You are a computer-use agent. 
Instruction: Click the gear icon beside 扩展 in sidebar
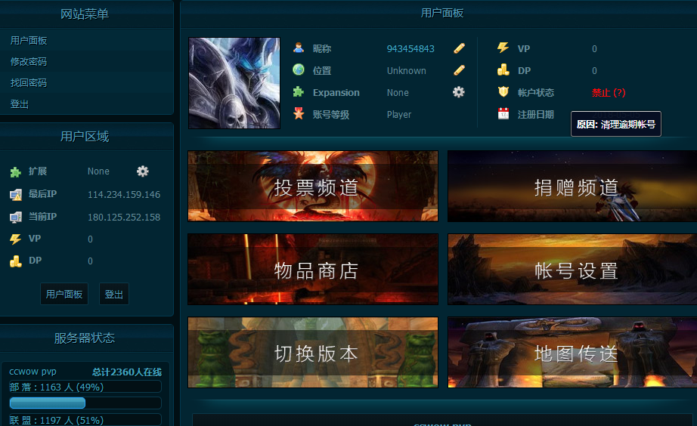143,171
